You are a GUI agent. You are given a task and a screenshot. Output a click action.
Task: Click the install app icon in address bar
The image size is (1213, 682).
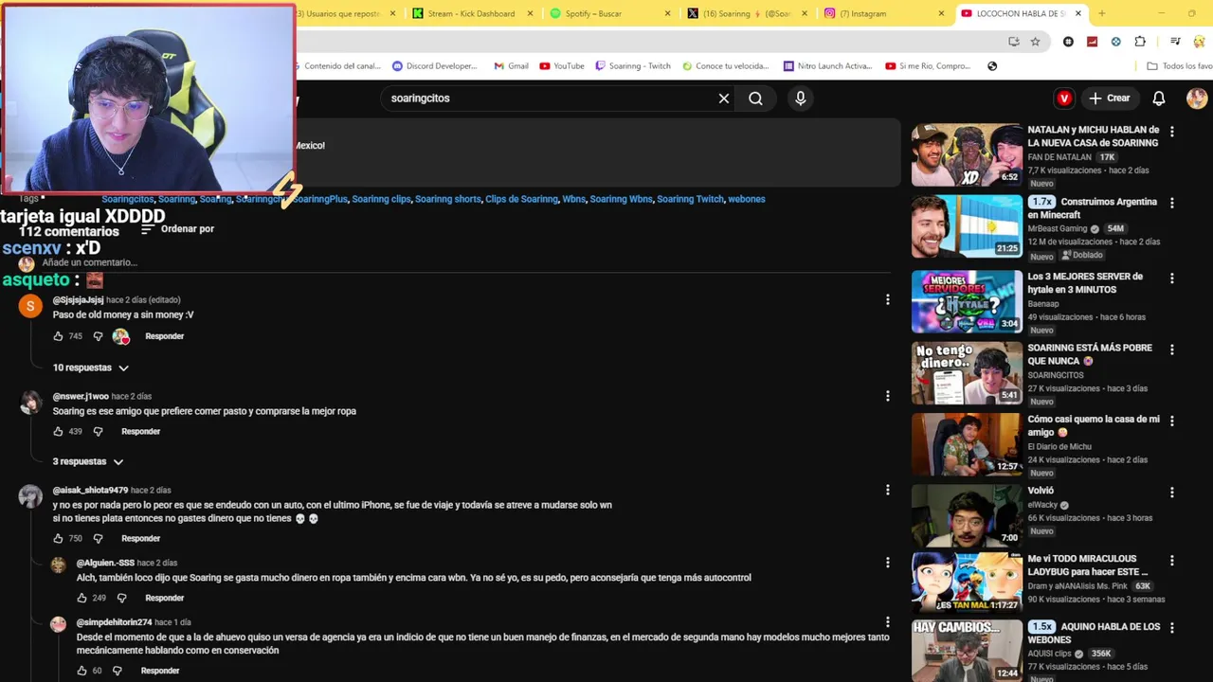(1014, 42)
